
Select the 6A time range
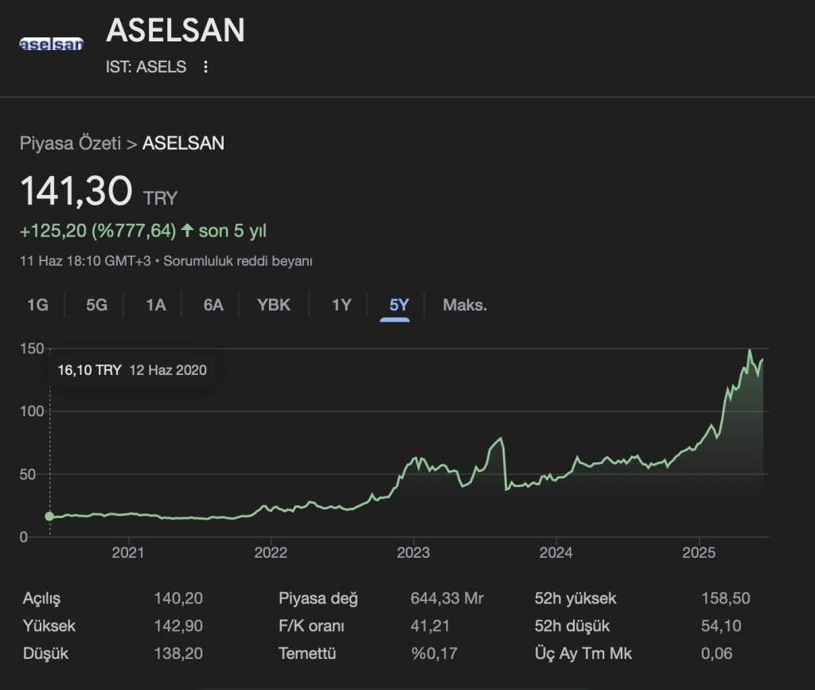coord(213,305)
